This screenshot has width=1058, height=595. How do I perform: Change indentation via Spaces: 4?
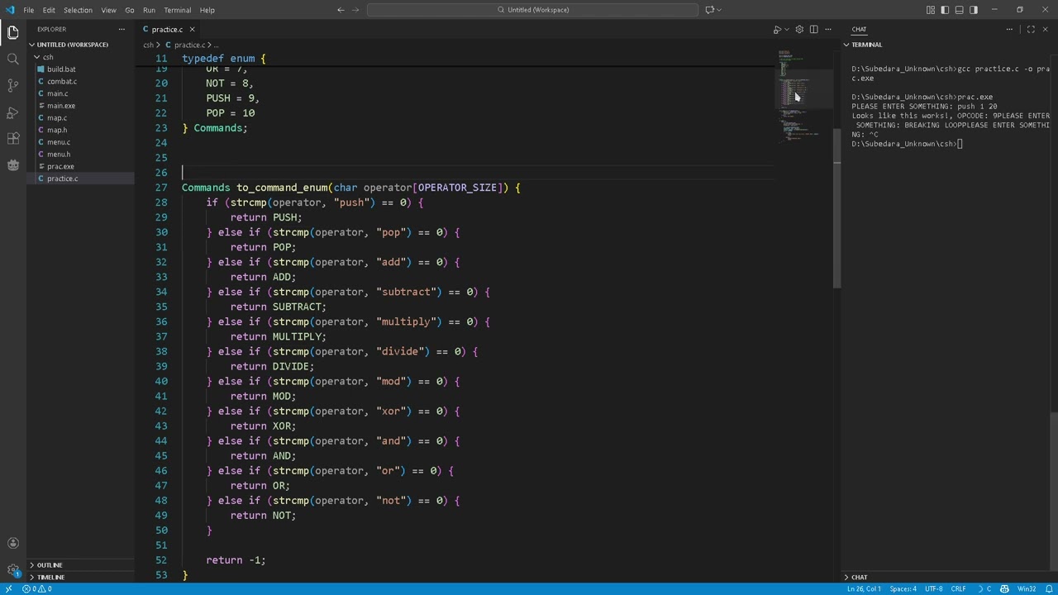903,589
